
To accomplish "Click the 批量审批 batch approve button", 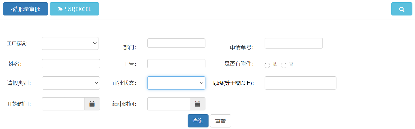I will click(26, 9).
